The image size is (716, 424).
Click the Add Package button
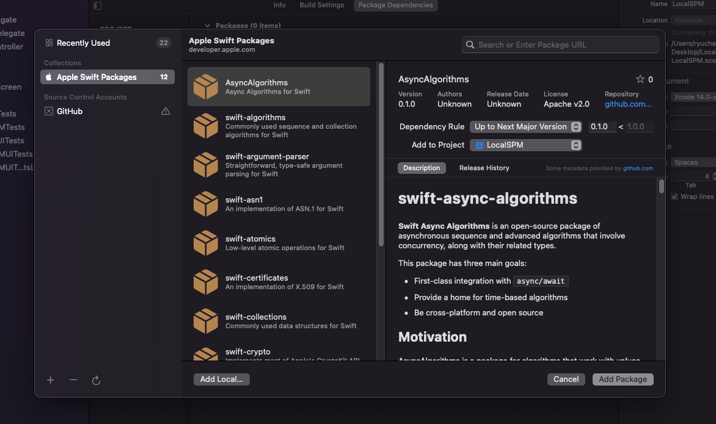coord(623,379)
